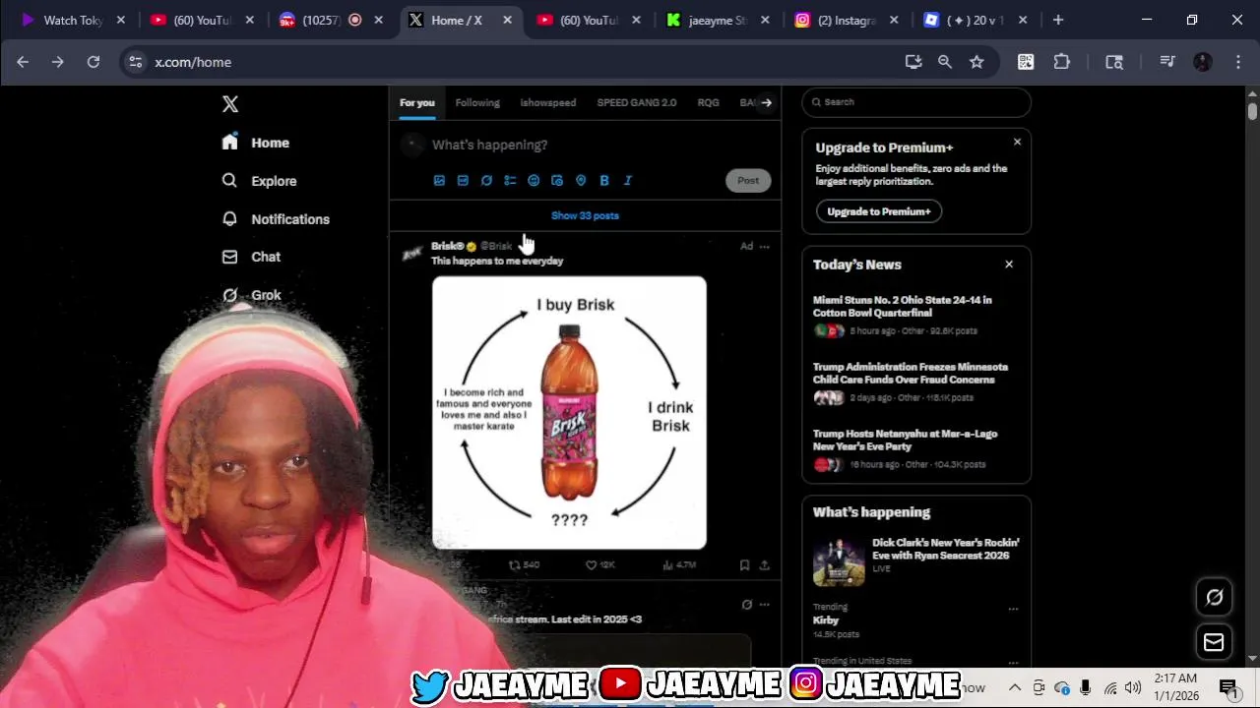The height and width of the screenshot is (708, 1260).
Task: Switch to Instagram browser tab
Action: [848, 20]
